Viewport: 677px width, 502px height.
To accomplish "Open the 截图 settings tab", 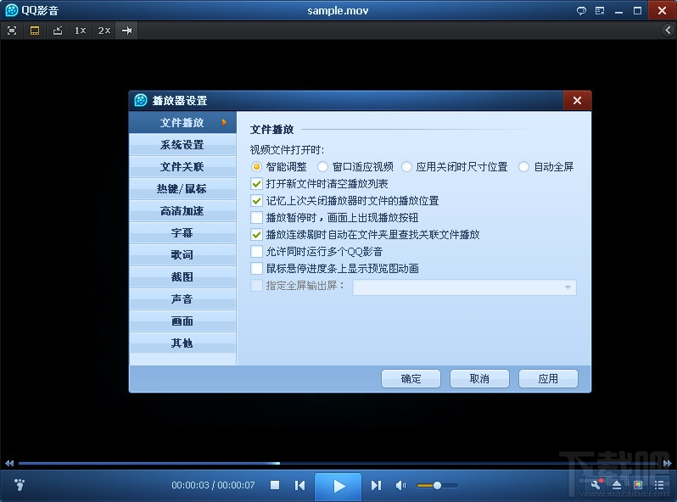I will [x=182, y=276].
